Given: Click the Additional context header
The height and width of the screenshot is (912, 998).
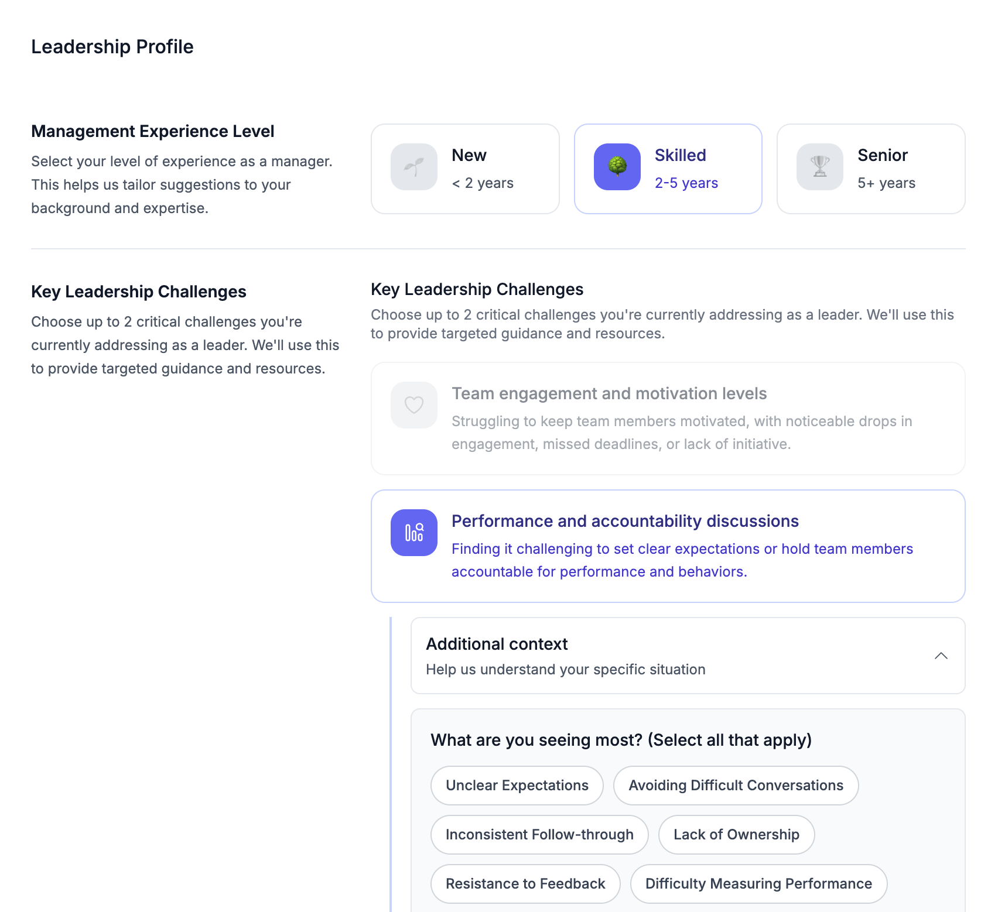Looking at the screenshot, I should [497, 644].
